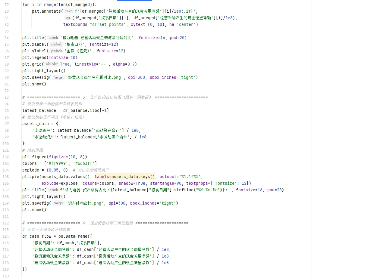
Task: Click alpha=0.7 on line 88
Action: point(124,64)
